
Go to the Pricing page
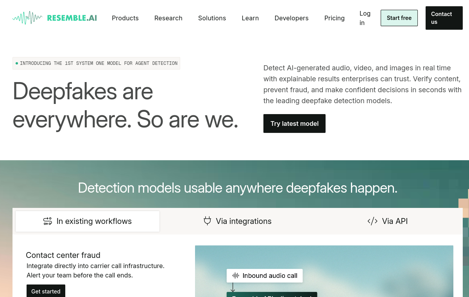point(335,18)
